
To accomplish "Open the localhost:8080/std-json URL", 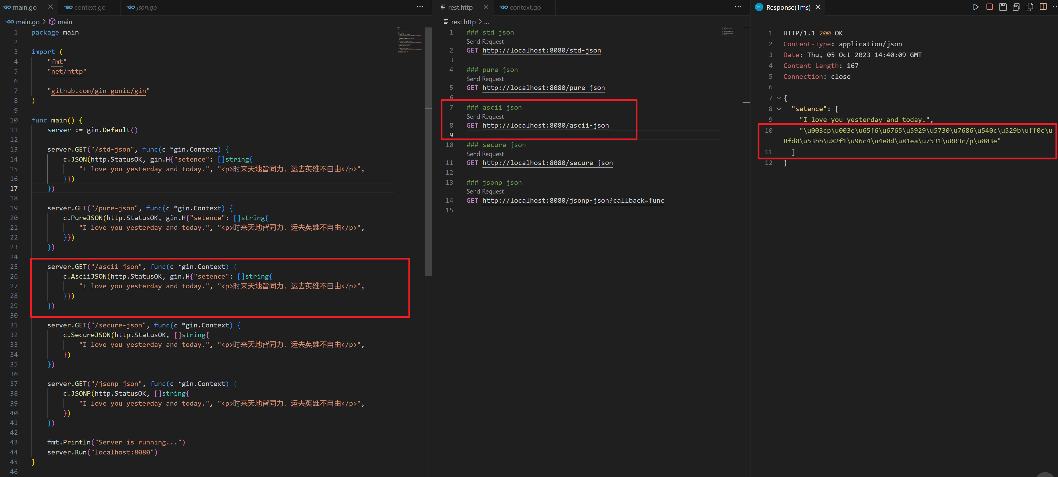I will [541, 51].
